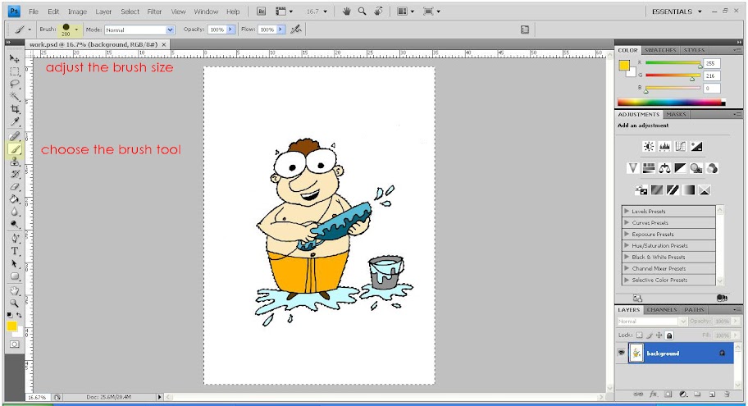Open the Image menu
This screenshot has height=406, width=748.
(77, 11)
